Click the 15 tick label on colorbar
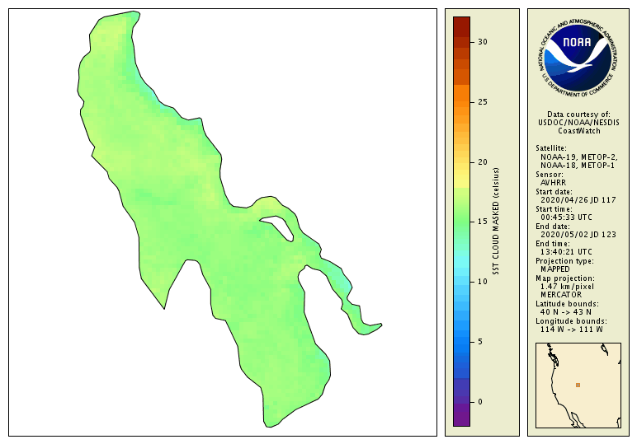The width and height of the screenshot is (637, 444). click(482, 222)
